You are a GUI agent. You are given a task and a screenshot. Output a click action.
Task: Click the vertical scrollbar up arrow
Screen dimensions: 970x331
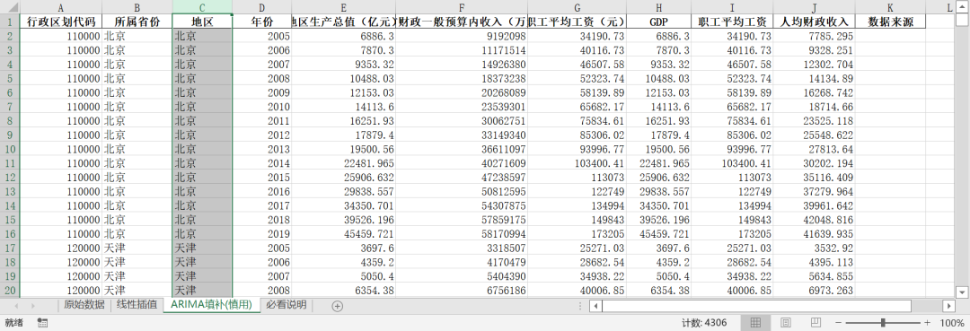tap(962, 7)
